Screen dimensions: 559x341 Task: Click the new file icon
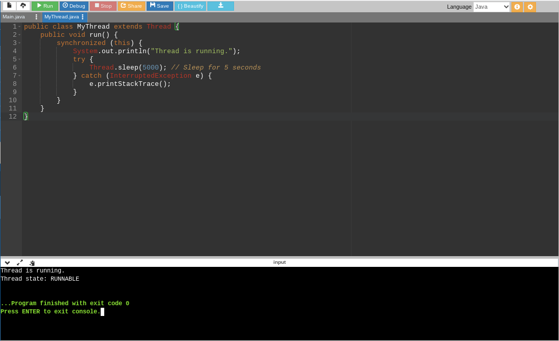click(x=9, y=6)
